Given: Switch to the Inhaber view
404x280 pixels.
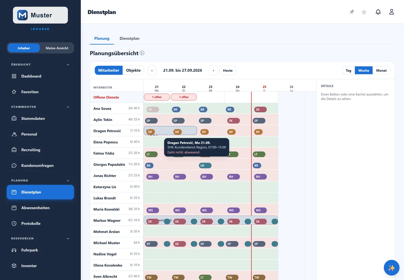Looking at the screenshot, I should click(24, 48).
